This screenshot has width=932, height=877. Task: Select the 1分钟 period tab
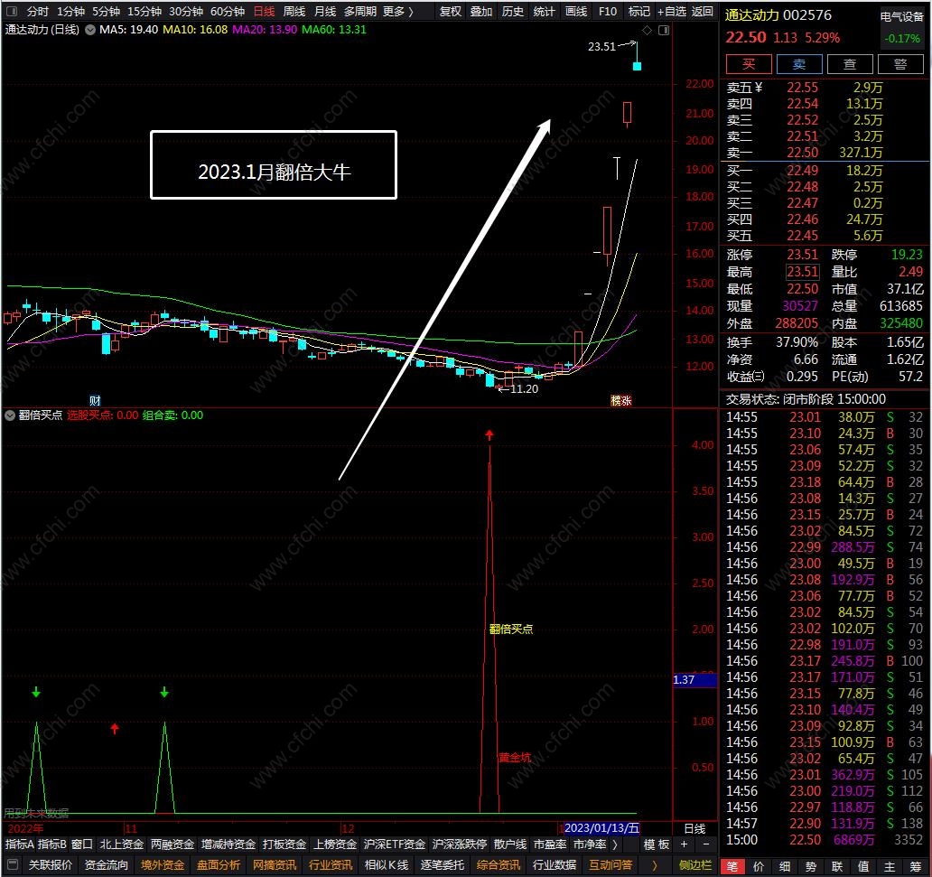pyautogui.click(x=70, y=12)
